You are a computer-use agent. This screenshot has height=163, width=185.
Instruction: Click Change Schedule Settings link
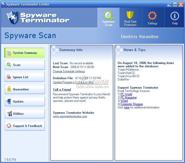tap(69, 71)
